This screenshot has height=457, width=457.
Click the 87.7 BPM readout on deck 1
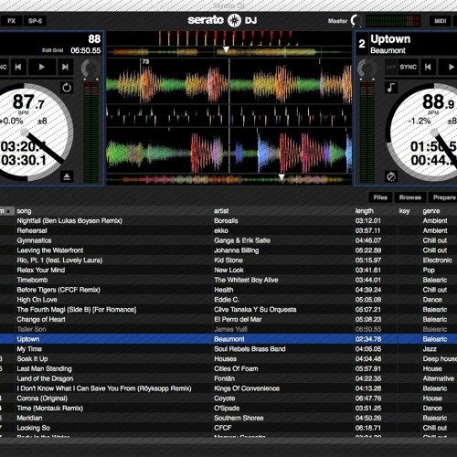28,102
